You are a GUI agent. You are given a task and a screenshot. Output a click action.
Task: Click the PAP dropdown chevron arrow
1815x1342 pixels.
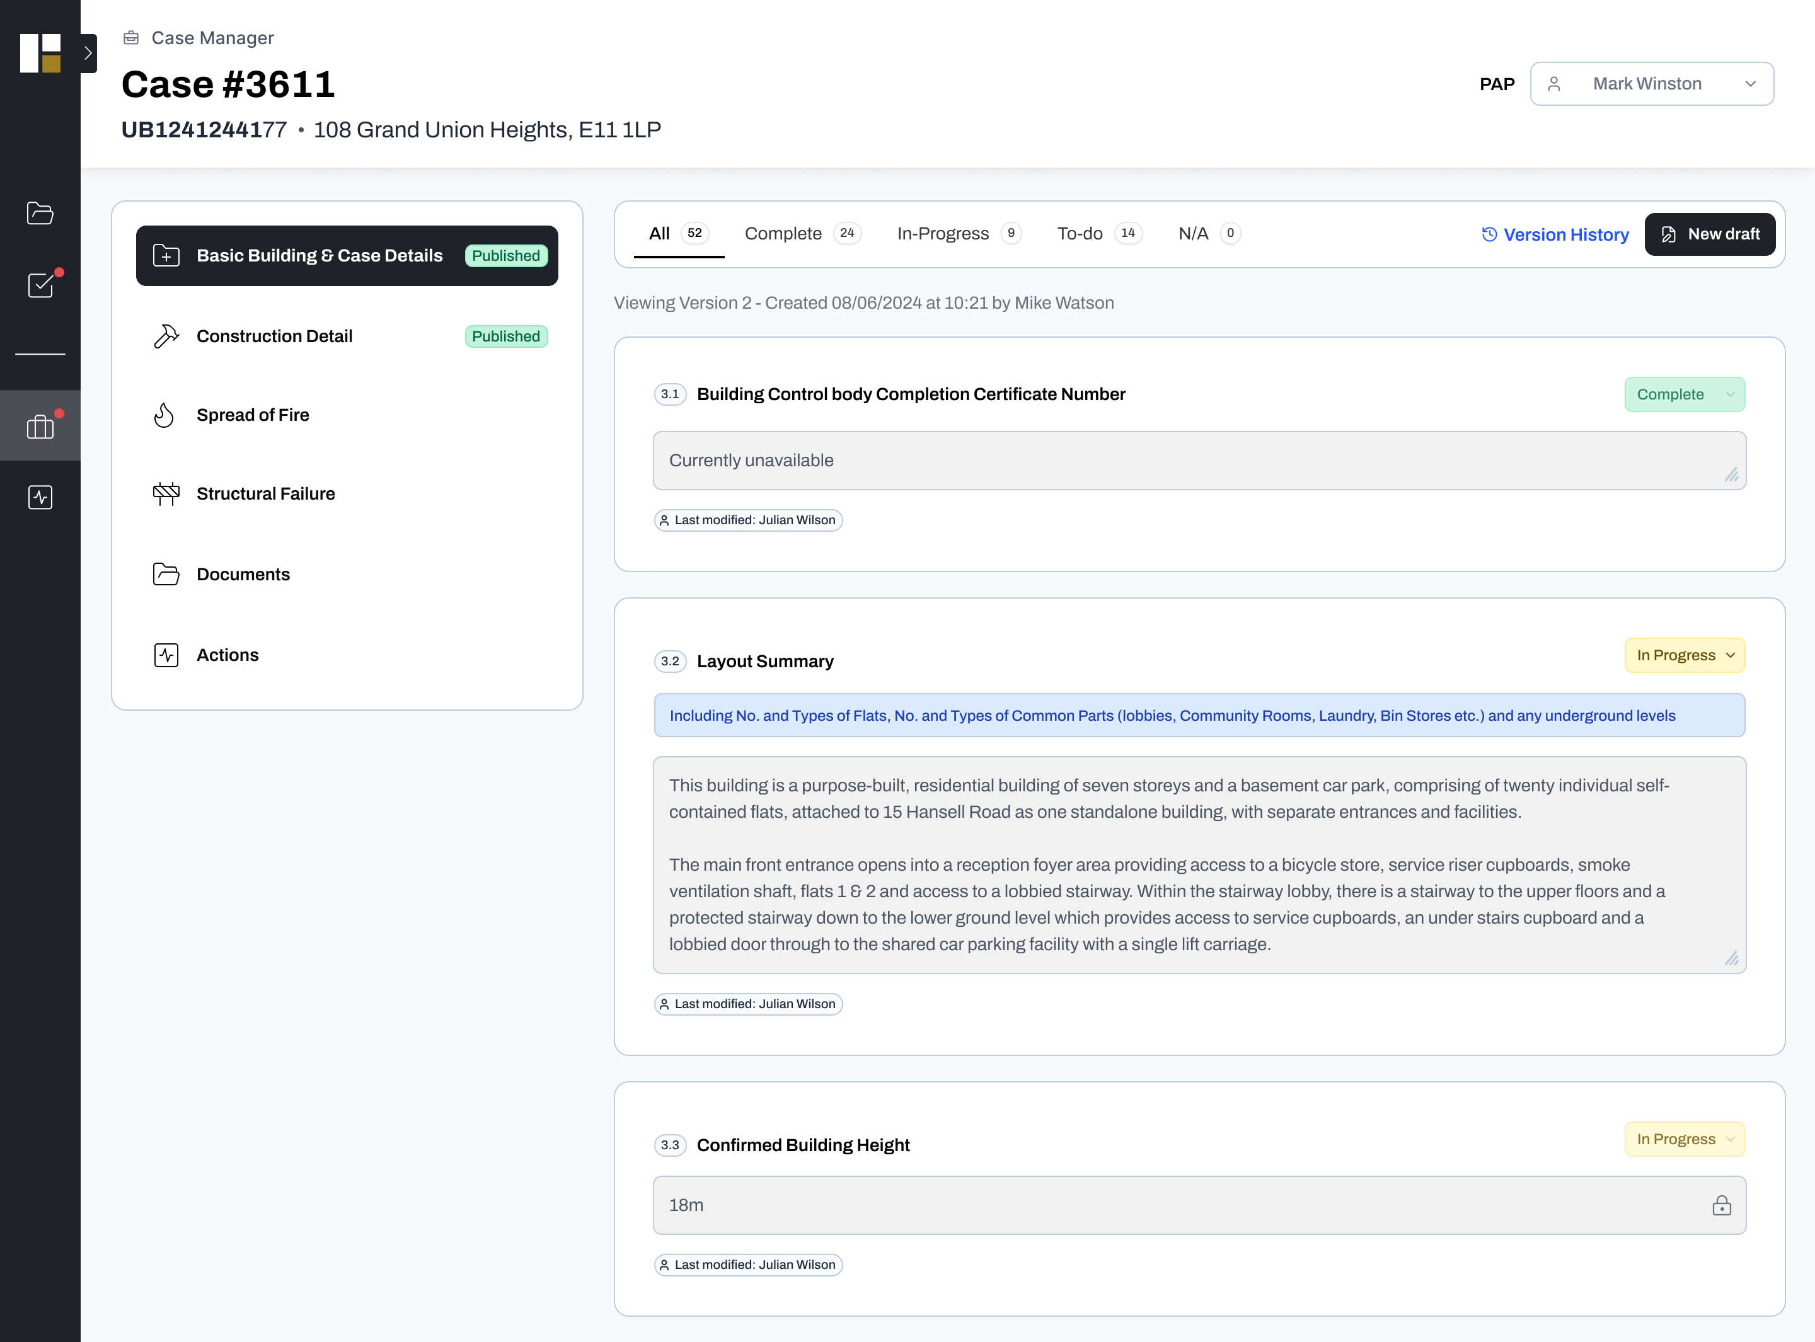(1751, 84)
